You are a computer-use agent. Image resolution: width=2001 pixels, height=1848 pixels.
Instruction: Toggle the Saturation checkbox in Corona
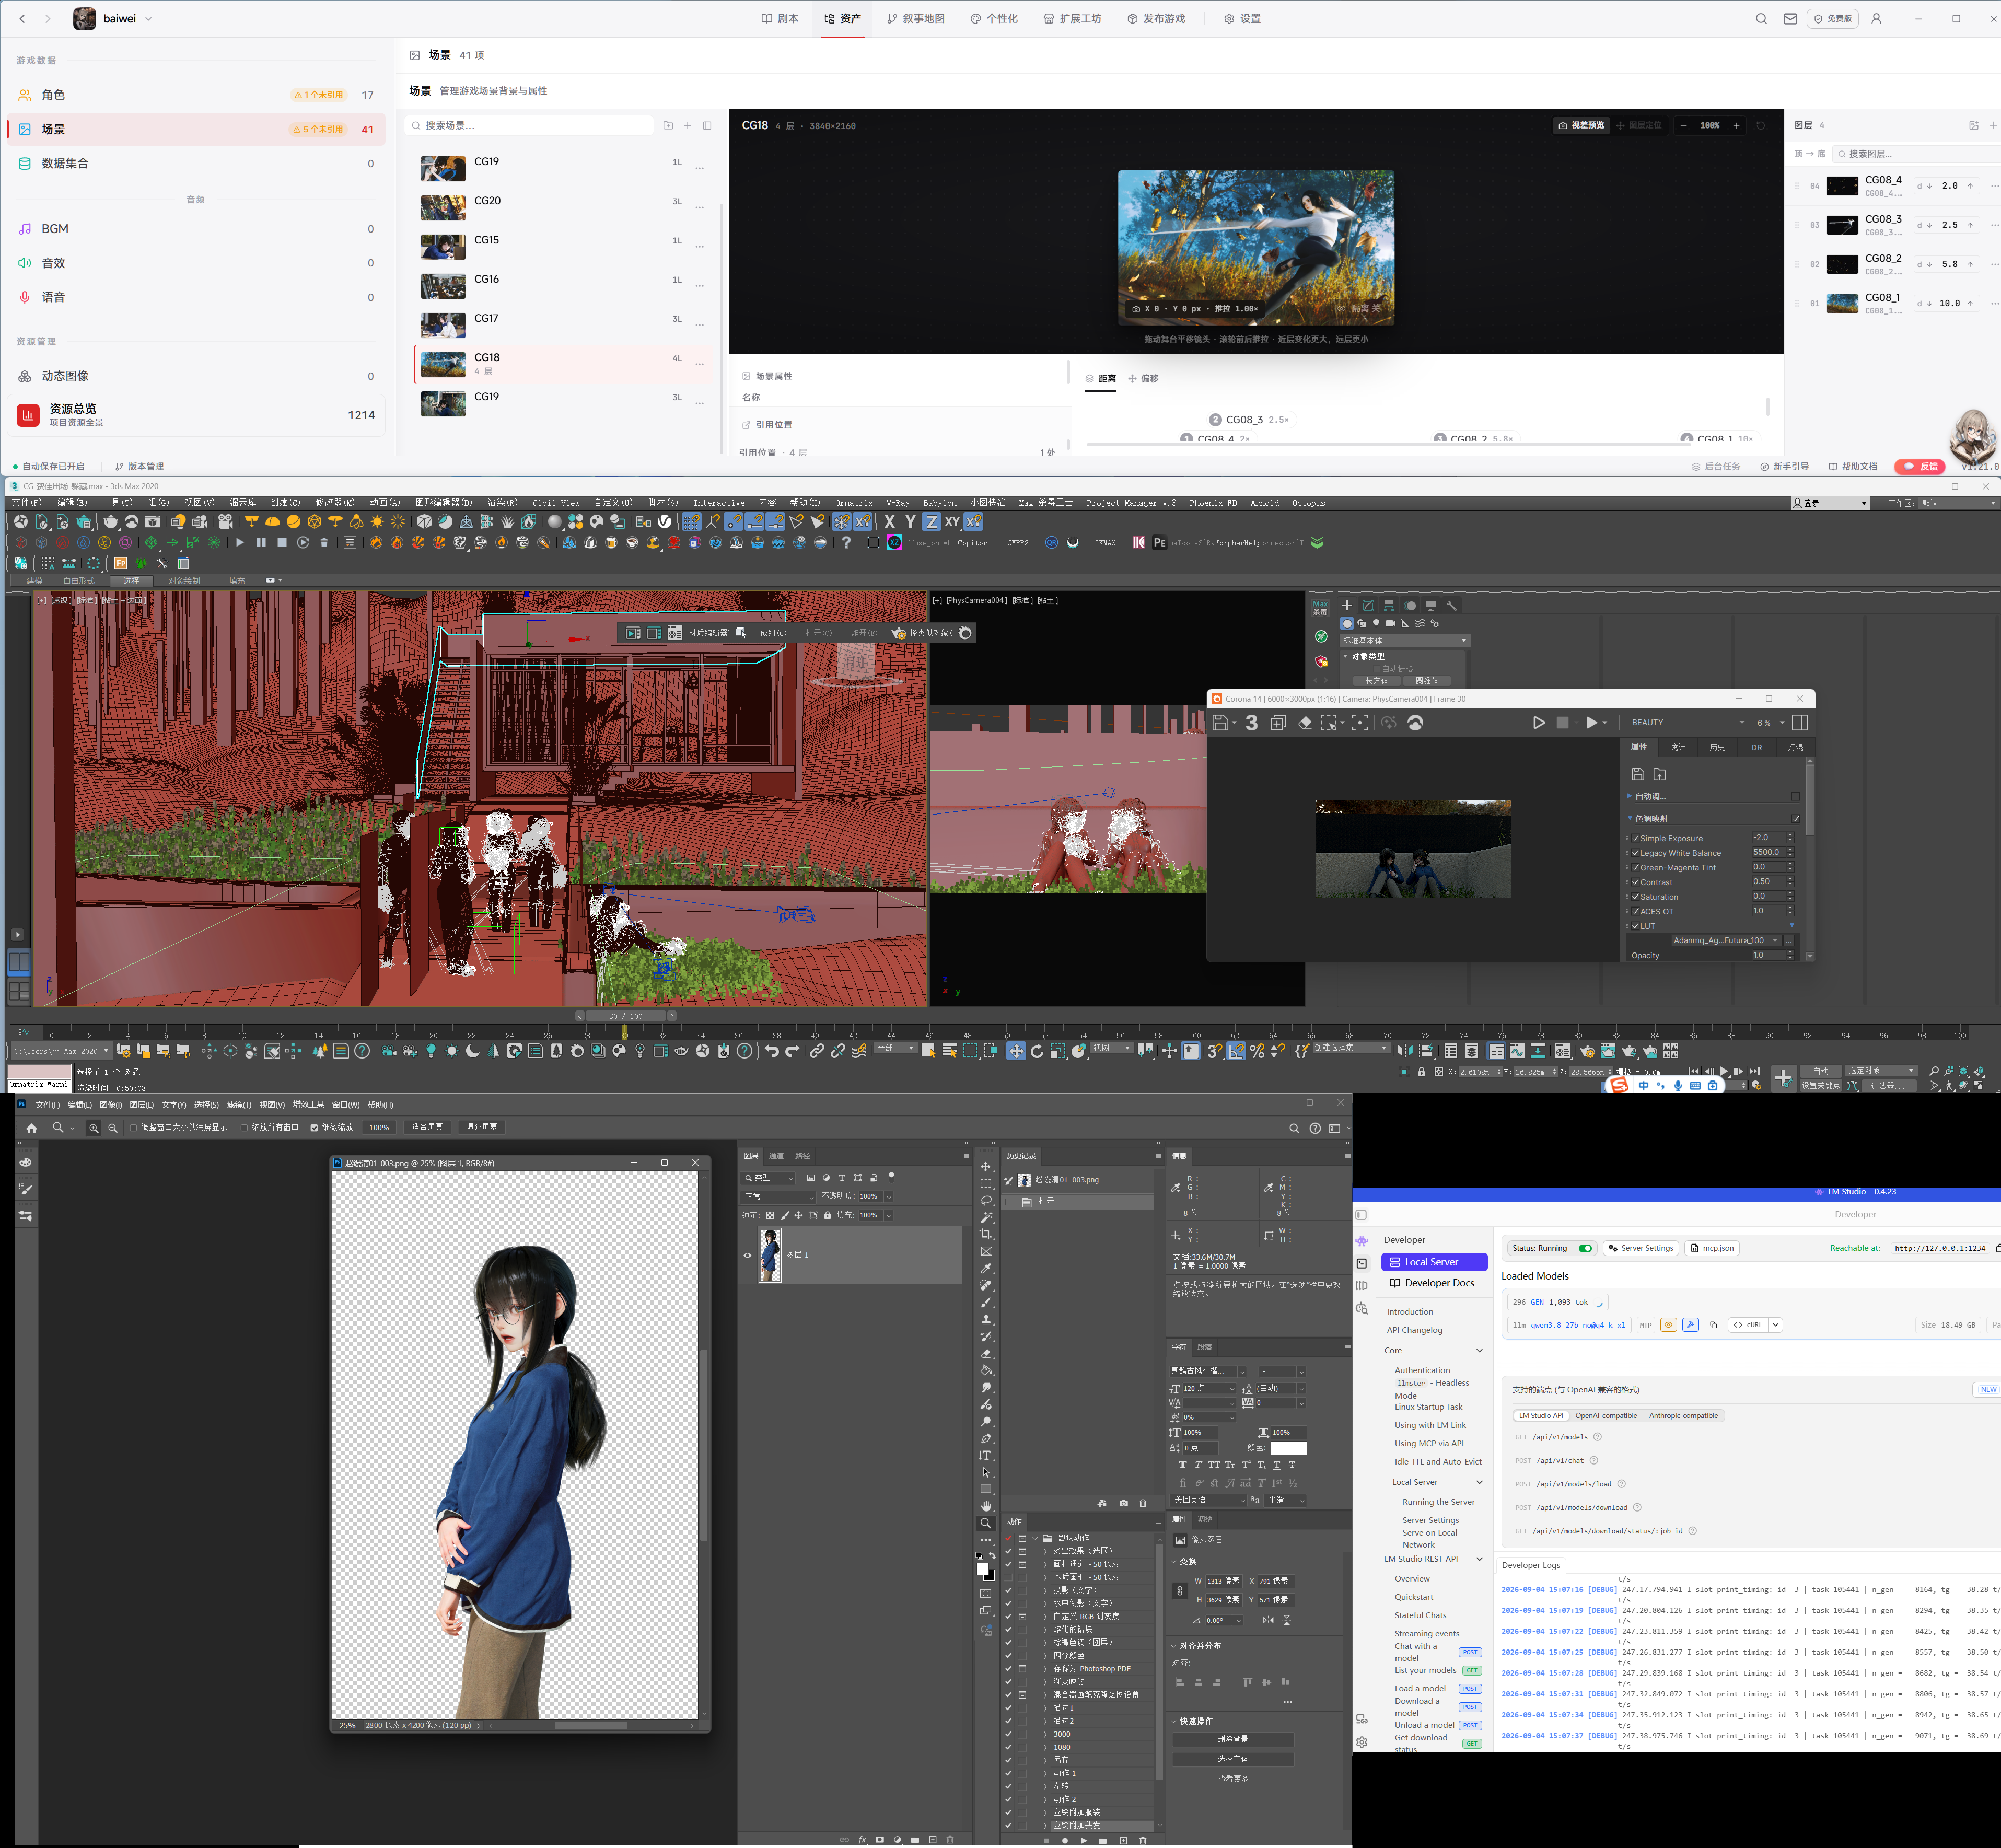(1636, 897)
